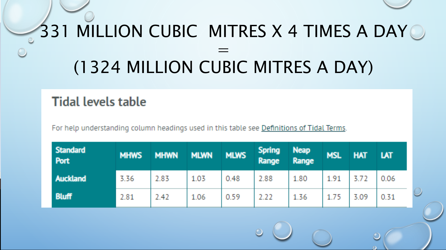Viewport: 446px width, 250px height.
Task: Click Auckland's MHWS value 3.36
Action: tap(127, 179)
